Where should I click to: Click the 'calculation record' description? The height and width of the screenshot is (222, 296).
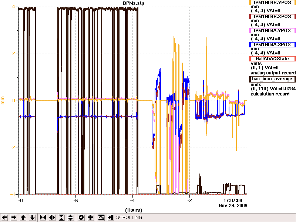pyautogui.click(x=270, y=94)
